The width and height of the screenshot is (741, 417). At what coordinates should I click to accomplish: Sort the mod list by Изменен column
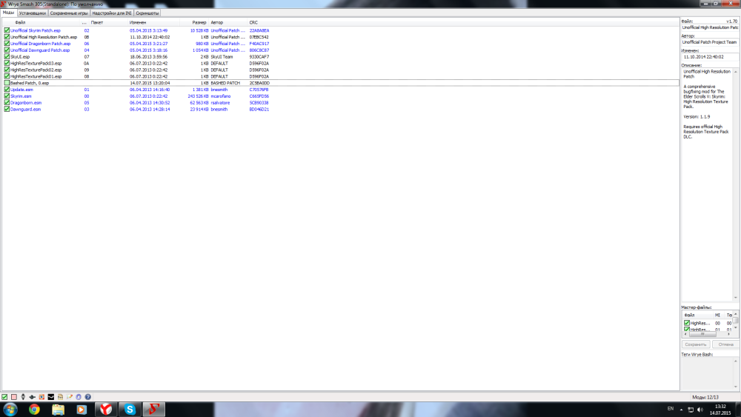[x=153, y=22]
